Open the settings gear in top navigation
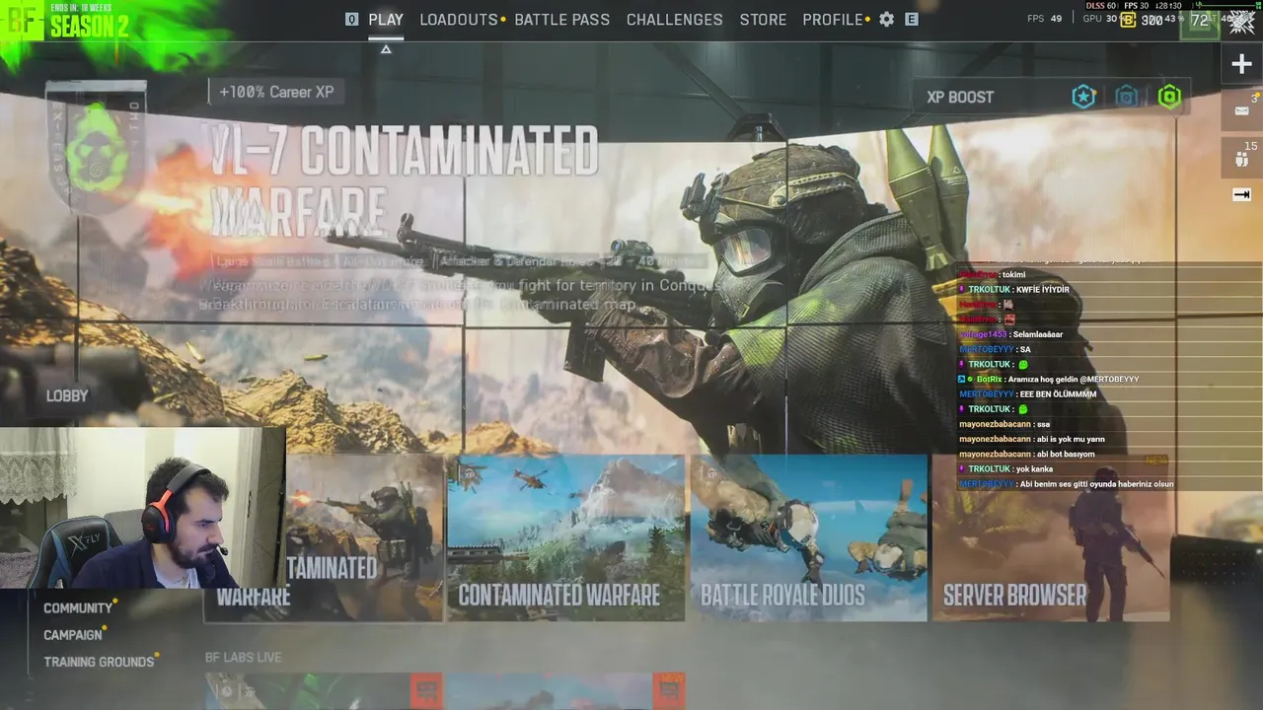The height and width of the screenshot is (710, 1263). pyautogui.click(x=887, y=19)
